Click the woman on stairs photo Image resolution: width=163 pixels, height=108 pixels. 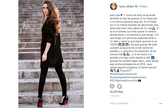(51, 54)
